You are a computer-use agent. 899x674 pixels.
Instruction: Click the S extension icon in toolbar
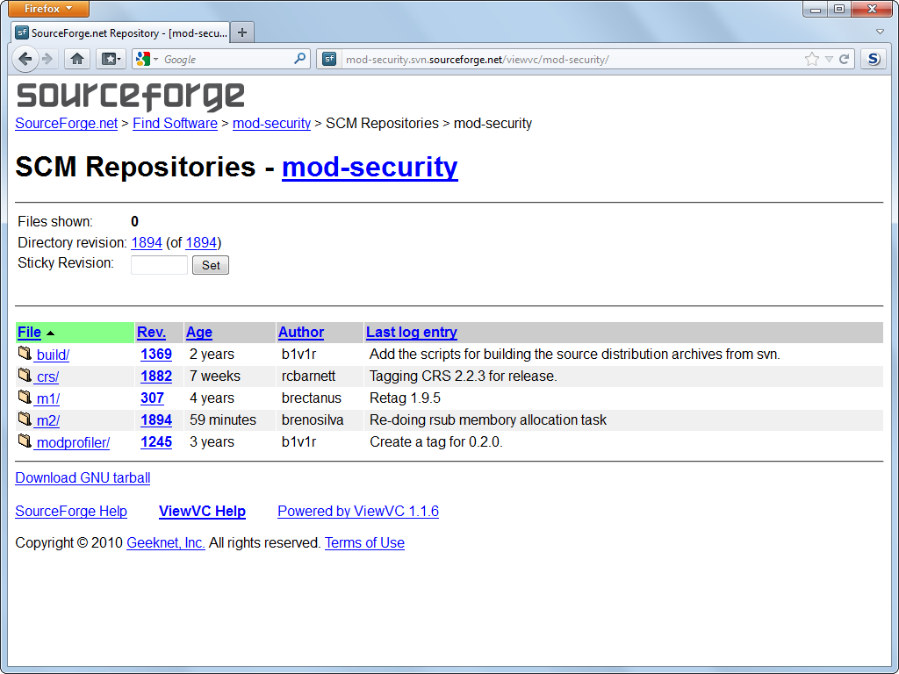(x=874, y=59)
